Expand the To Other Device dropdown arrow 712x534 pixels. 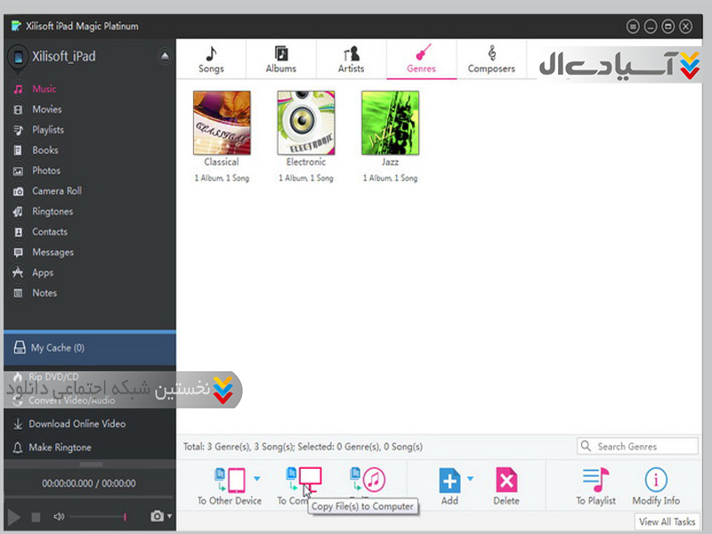click(x=257, y=479)
